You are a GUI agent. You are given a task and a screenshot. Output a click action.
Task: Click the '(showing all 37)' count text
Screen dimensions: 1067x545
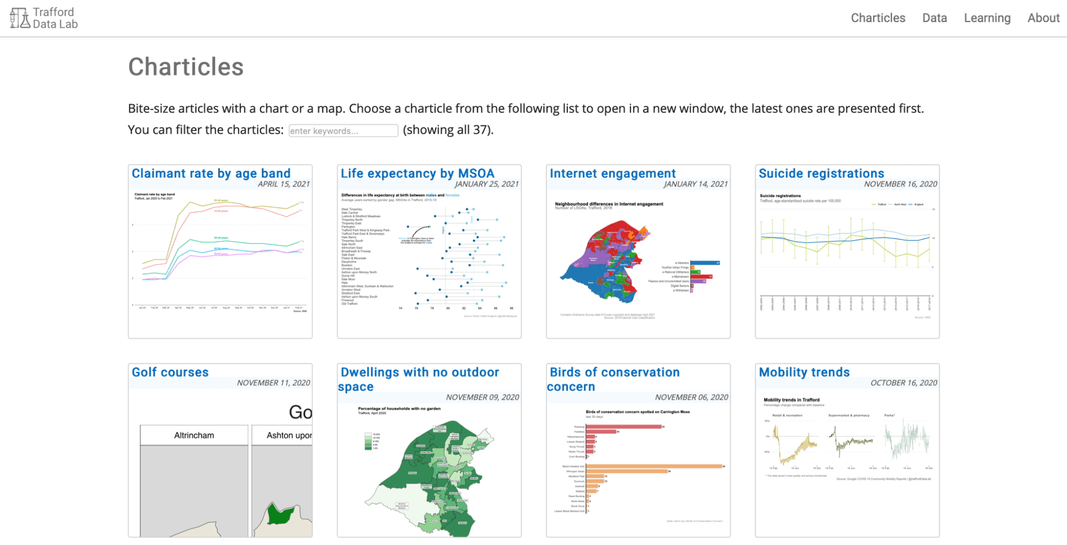[x=448, y=130]
